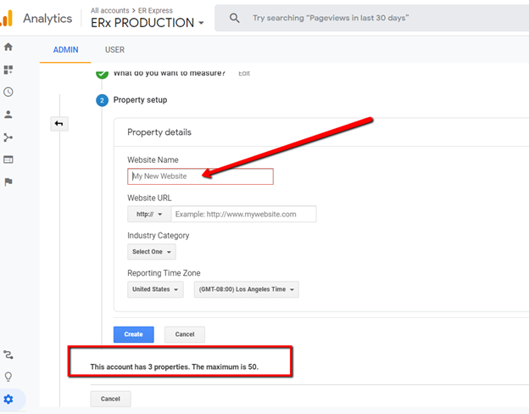Image resolution: width=529 pixels, height=414 pixels.
Task: Open the Home icon in sidebar
Action: [8, 47]
